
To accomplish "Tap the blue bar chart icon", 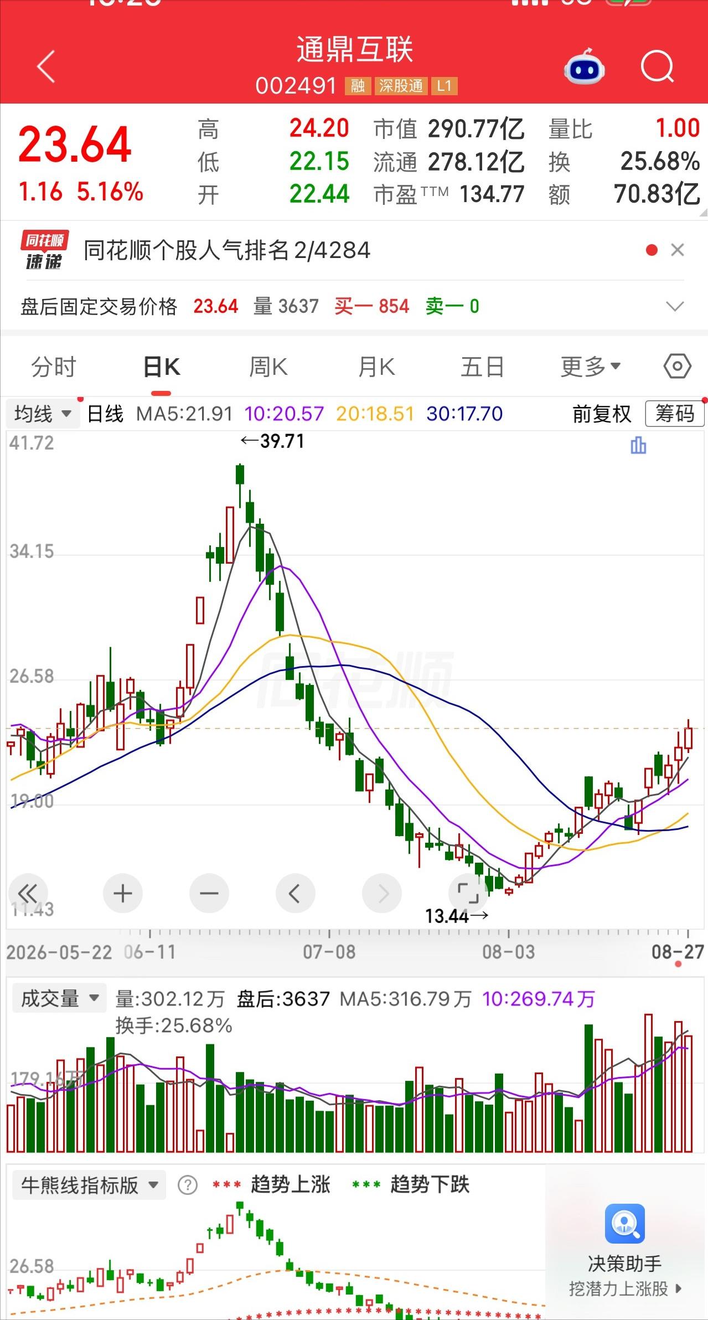I will point(638,445).
